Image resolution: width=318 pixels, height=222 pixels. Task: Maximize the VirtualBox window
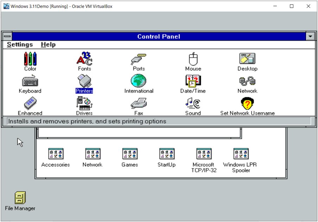tap(291, 6)
